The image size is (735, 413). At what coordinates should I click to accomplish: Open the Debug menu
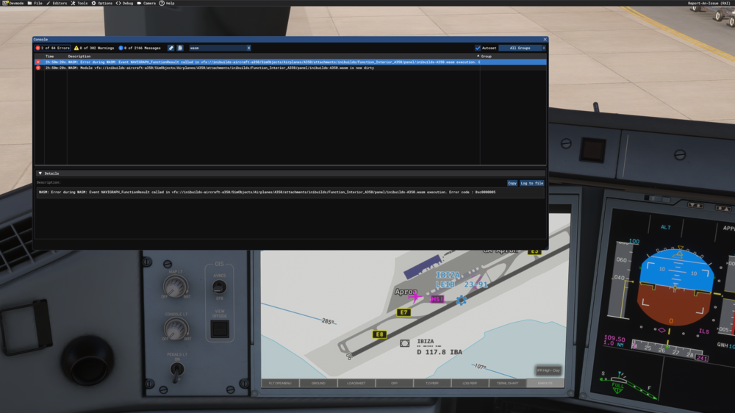[x=125, y=3]
